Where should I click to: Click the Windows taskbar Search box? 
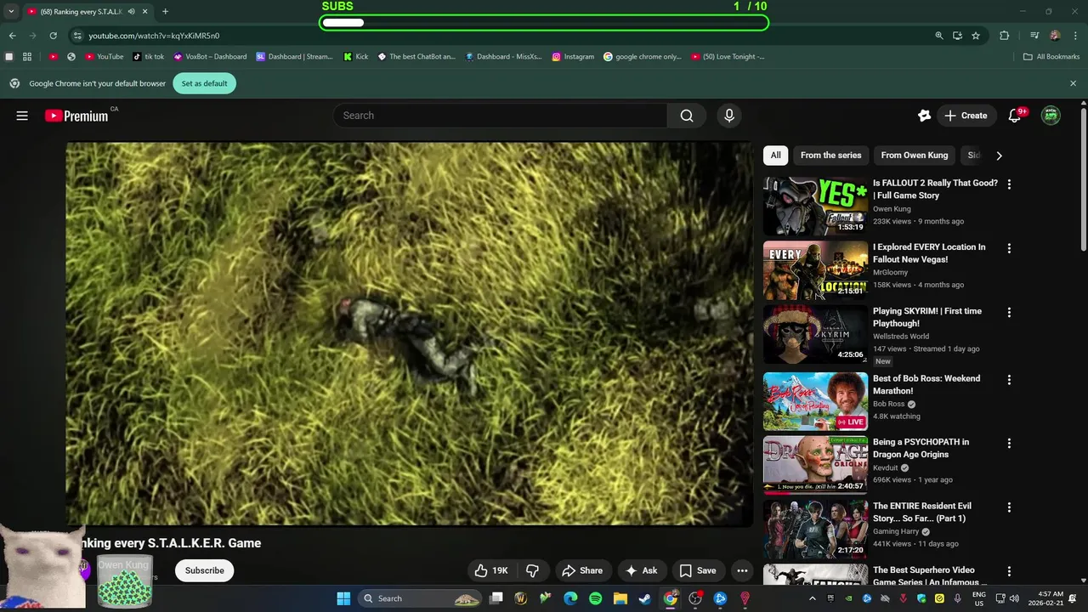click(x=420, y=598)
